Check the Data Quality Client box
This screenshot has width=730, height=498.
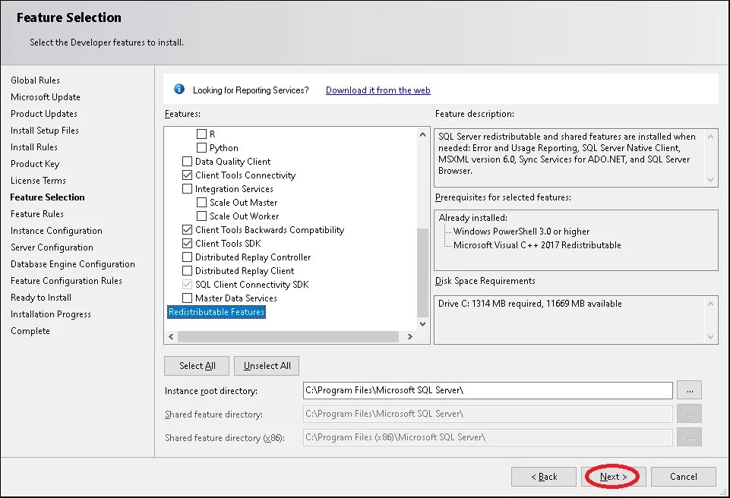pyautogui.click(x=187, y=162)
